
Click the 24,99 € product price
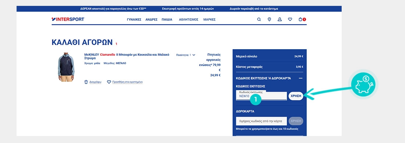[x=215, y=76]
